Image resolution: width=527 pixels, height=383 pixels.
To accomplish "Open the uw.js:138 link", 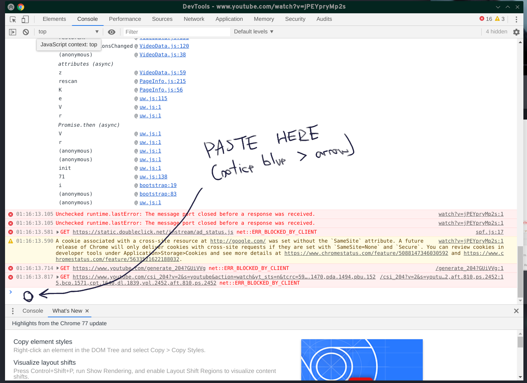I will (x=153, y=177).
